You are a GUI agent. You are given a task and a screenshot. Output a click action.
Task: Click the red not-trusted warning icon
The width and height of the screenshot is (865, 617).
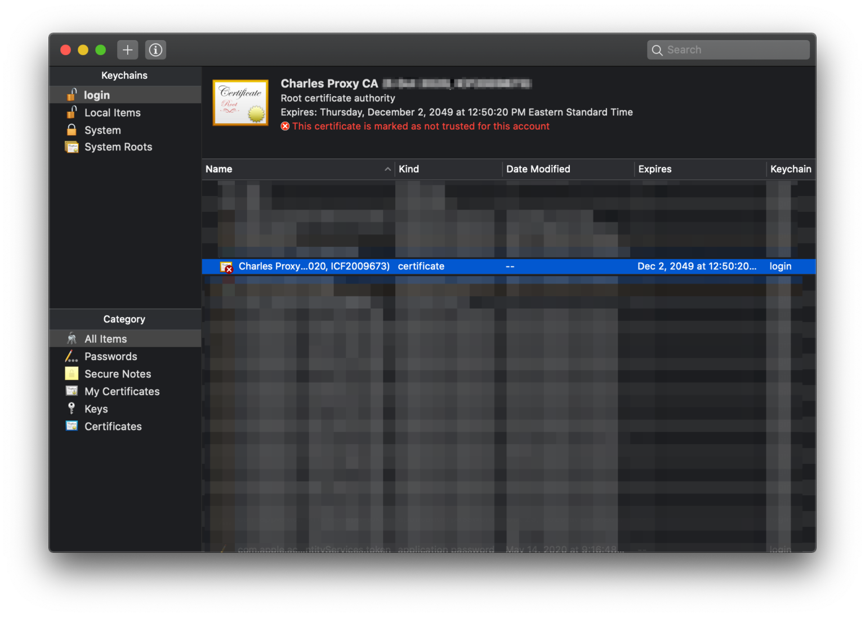[285, 126]
